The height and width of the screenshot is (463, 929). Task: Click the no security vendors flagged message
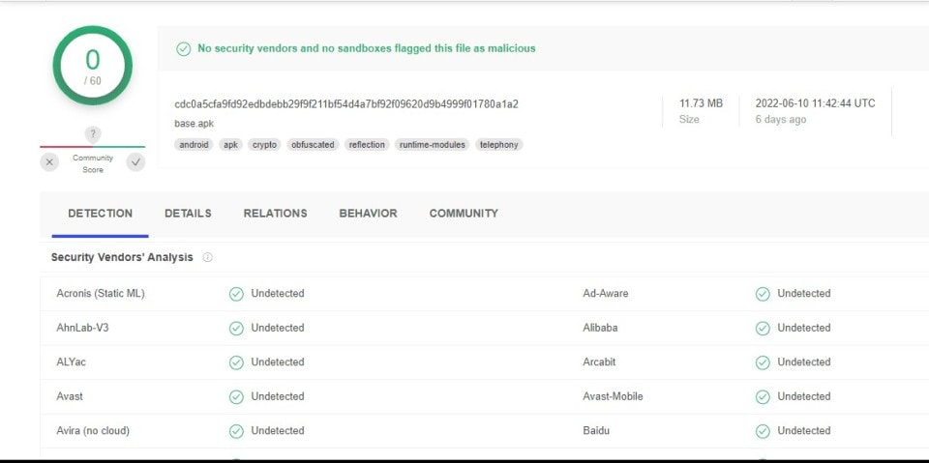(367, 48)
